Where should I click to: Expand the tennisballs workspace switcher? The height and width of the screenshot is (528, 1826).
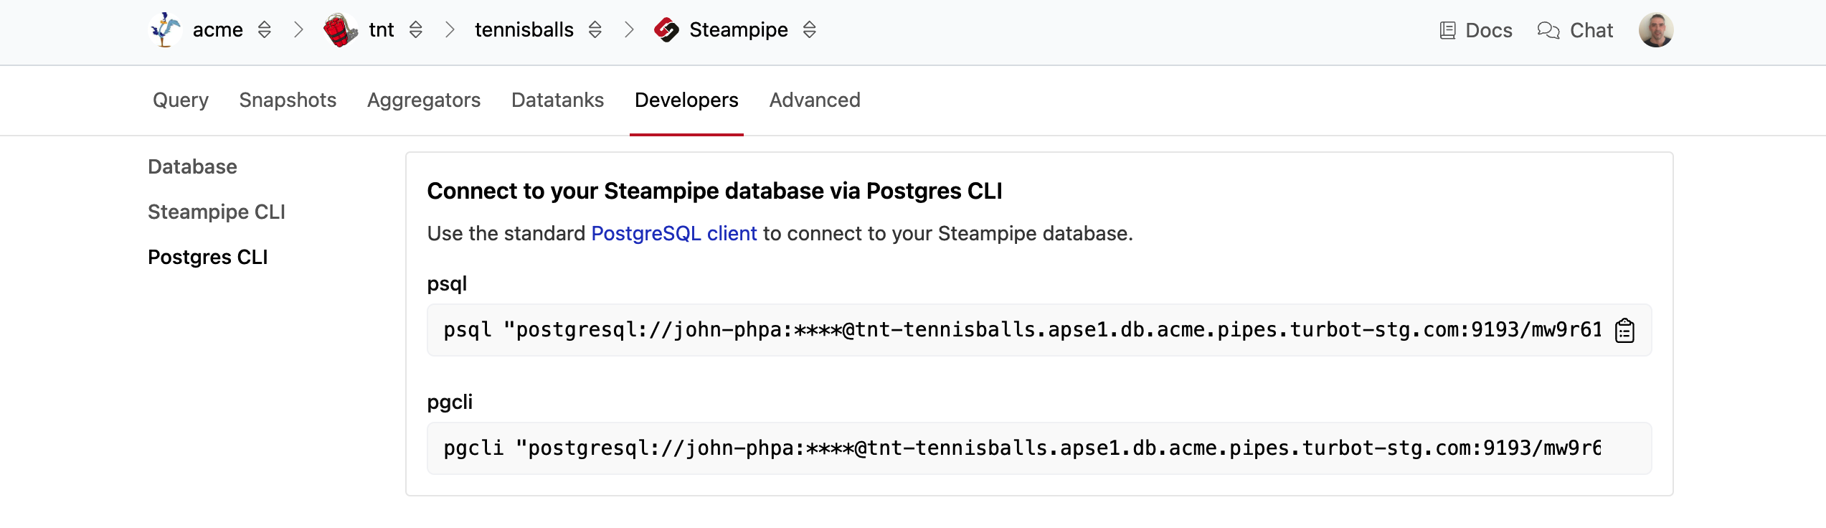pyautogui.click(x=595, y=30)
